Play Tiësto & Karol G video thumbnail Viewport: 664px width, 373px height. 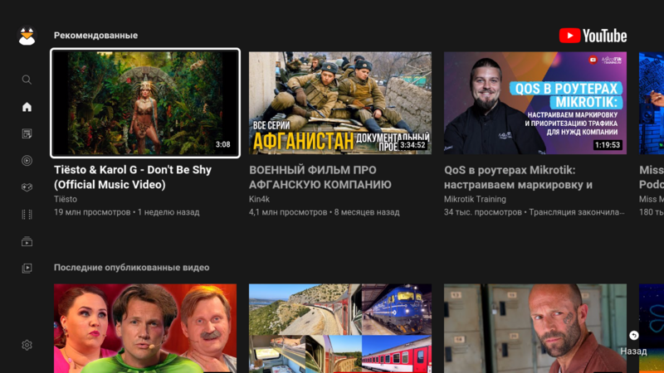(145, 103)
